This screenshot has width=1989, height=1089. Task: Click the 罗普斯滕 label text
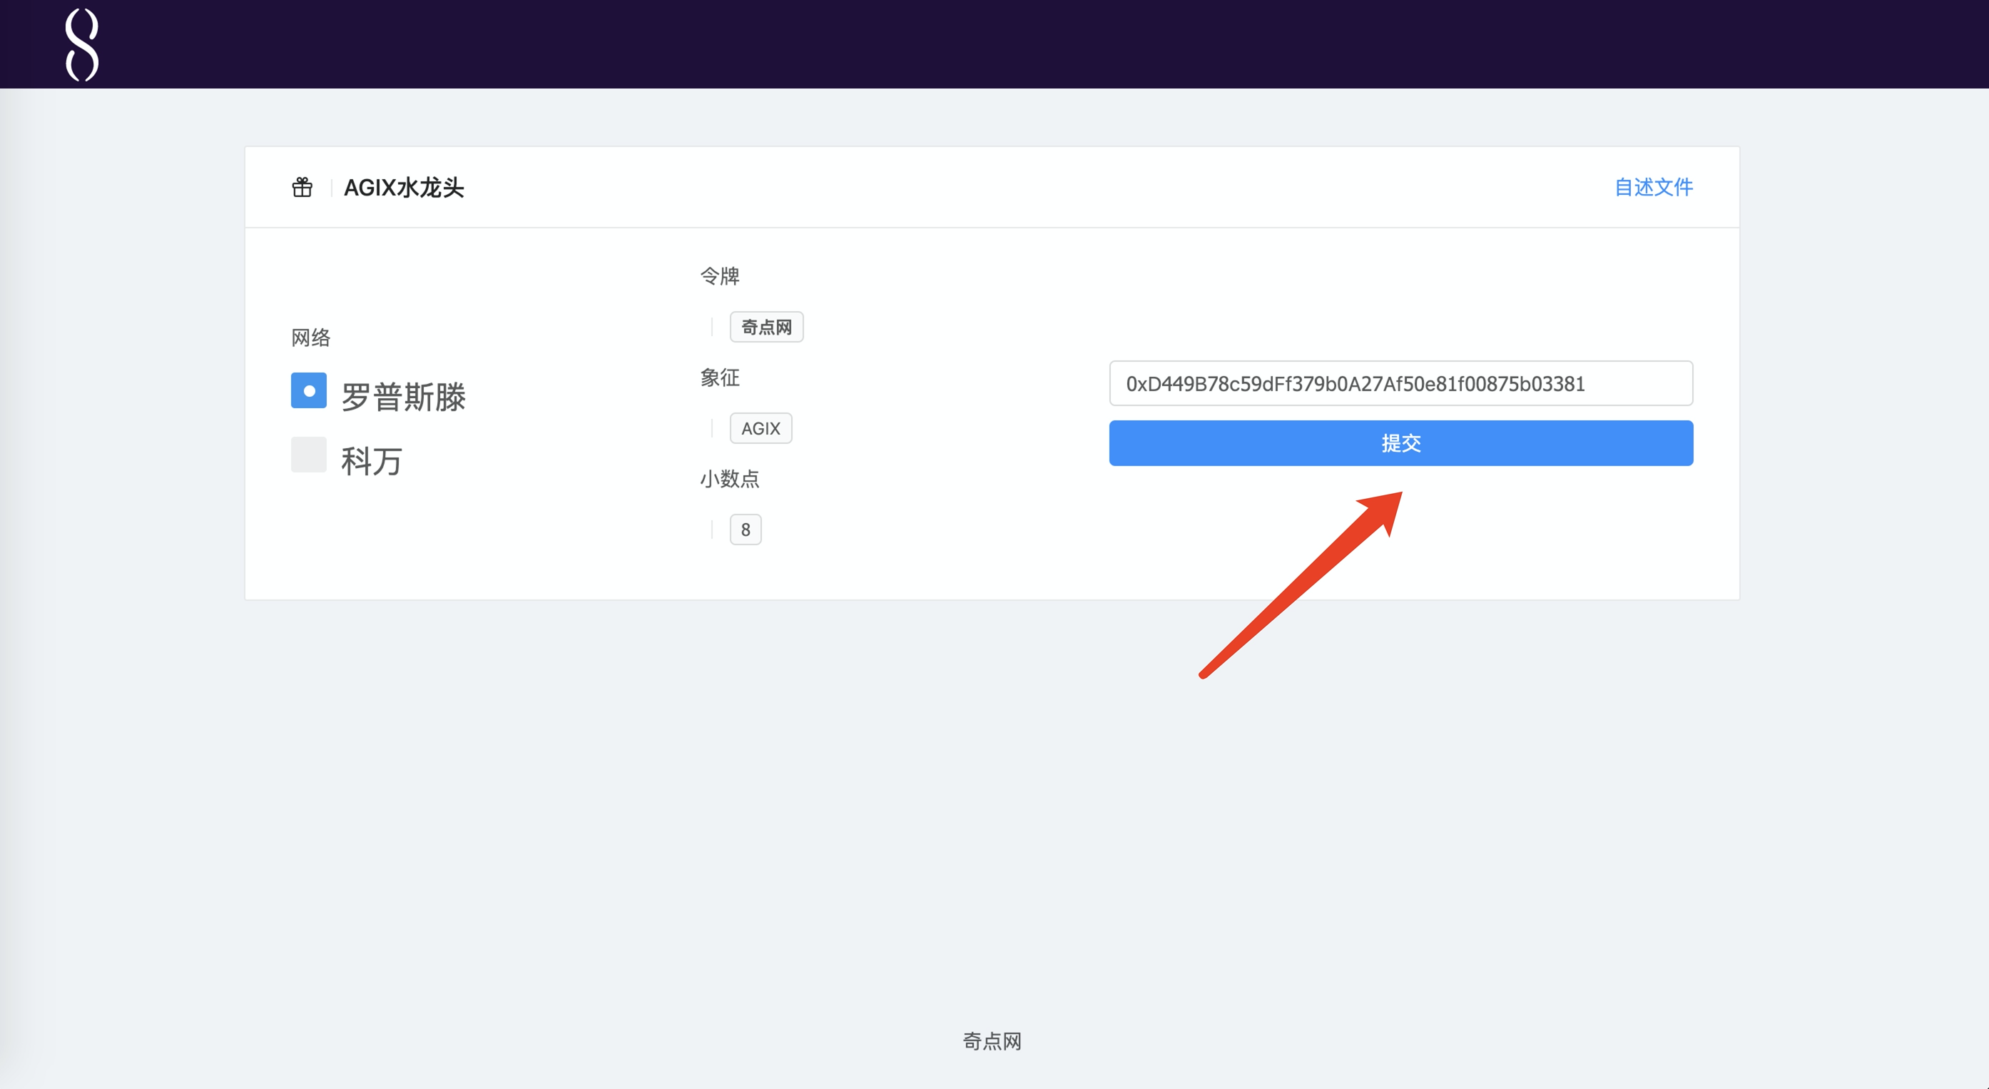tap(403, 397)
